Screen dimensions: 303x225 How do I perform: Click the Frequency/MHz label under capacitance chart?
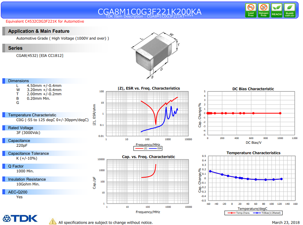[148, 212]
